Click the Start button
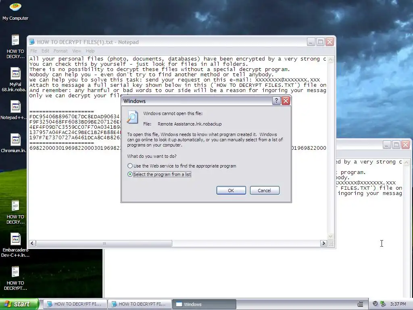The height and width of the screenshot is (310, 413). 19,304
